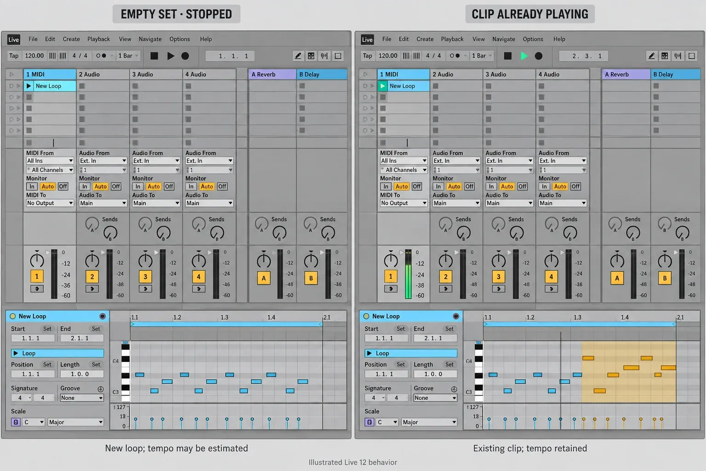Click the Position Set button in right clip view
Image resolution: width=706 pixels, height=471 pixels.
point(401,365)
